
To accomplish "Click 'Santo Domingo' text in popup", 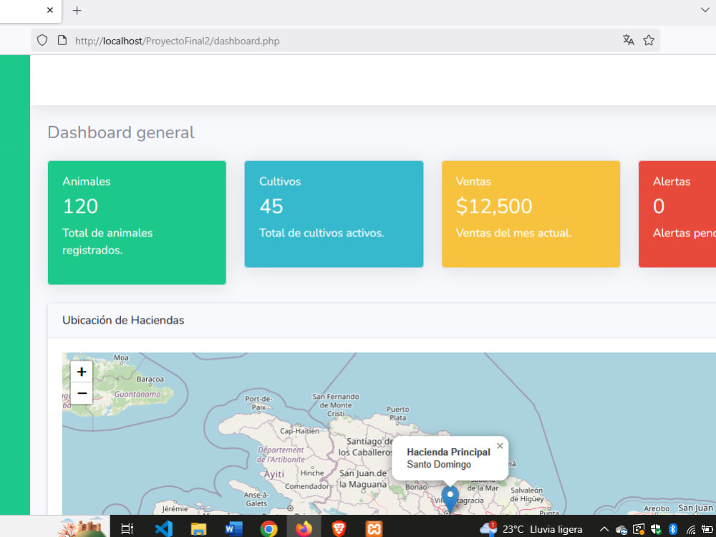I will point(439,465).
